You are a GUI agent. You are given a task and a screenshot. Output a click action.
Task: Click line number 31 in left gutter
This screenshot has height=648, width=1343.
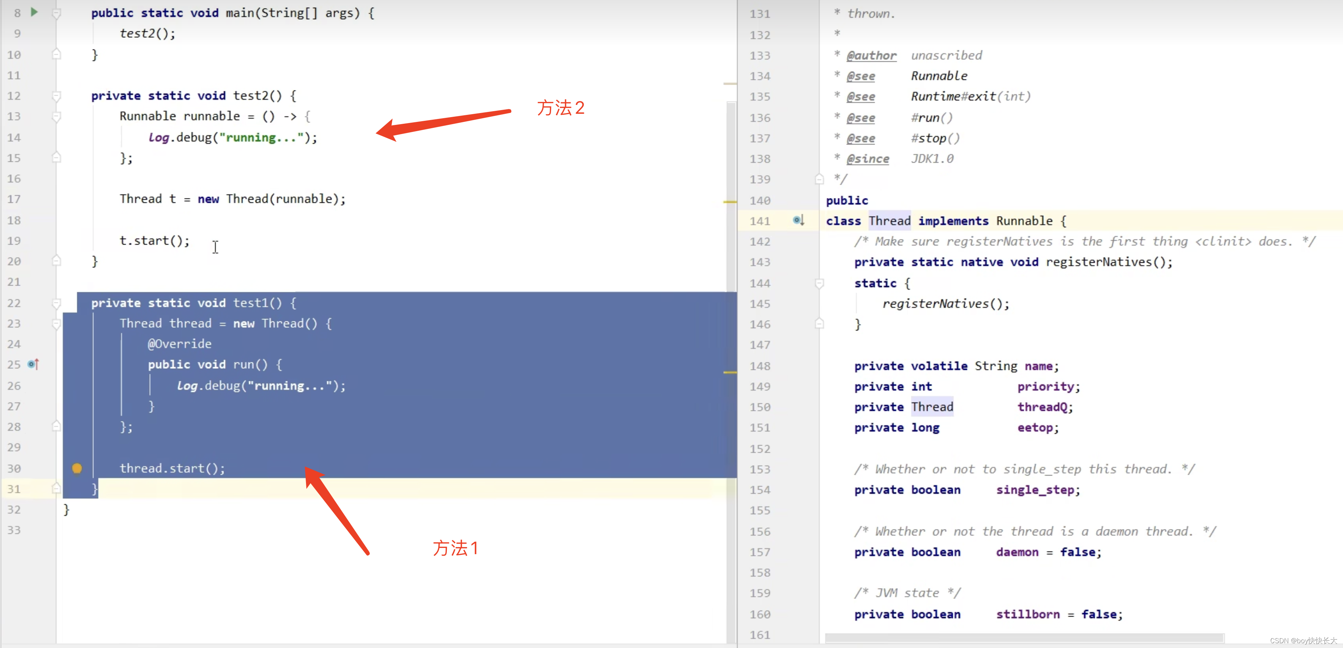(x=14, y=489)
